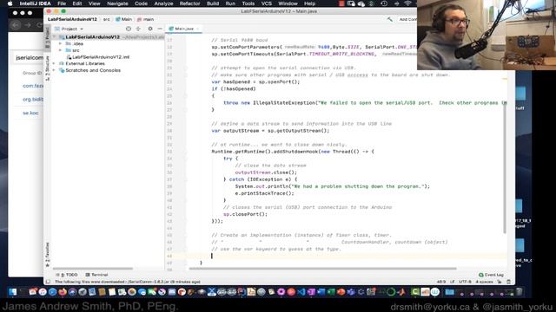This screenshot has width=556, height=312.
Task: Open the LF line separator selector
Action: pos(452,282)
